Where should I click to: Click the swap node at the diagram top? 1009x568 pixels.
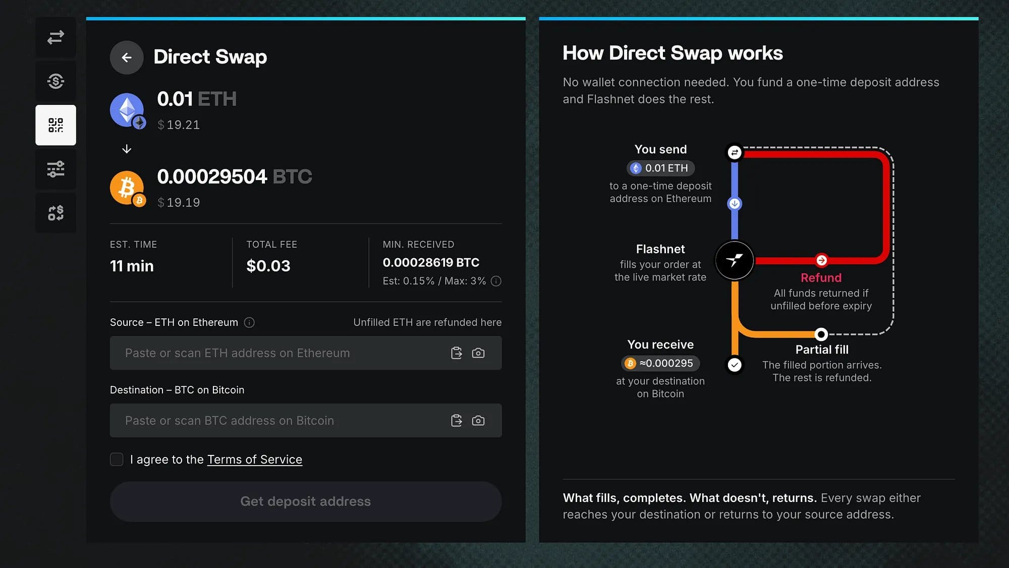[735, 152]
